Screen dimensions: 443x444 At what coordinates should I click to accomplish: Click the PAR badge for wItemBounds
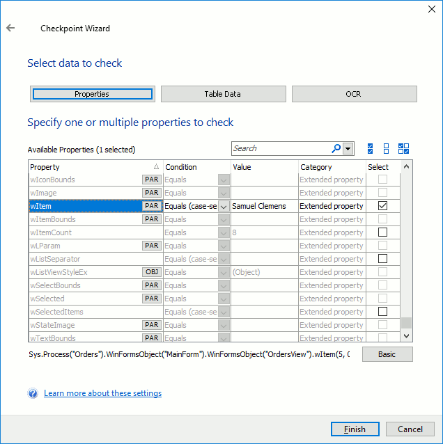point(152,219)
